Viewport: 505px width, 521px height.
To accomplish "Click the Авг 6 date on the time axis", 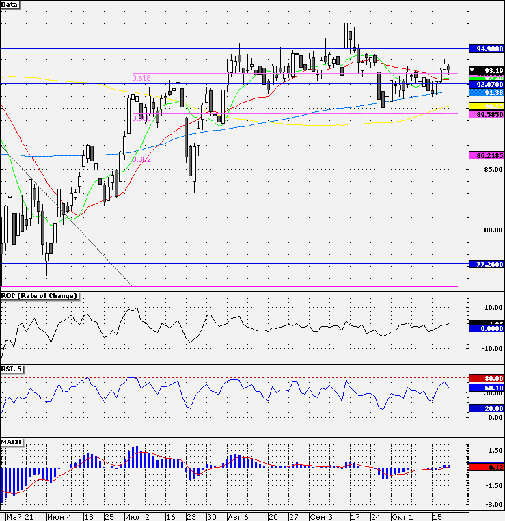I will [x=238, y=517].
